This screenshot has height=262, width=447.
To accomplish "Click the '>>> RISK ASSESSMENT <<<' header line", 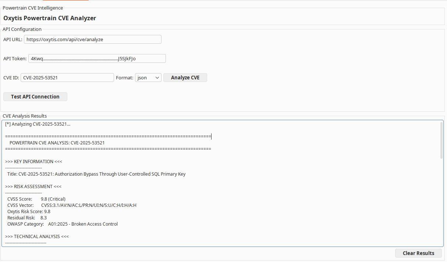I will click(x=33, y=187).
